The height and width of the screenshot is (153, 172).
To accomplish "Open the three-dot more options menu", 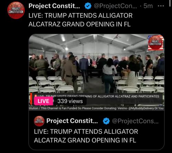I will click(161, 6).
